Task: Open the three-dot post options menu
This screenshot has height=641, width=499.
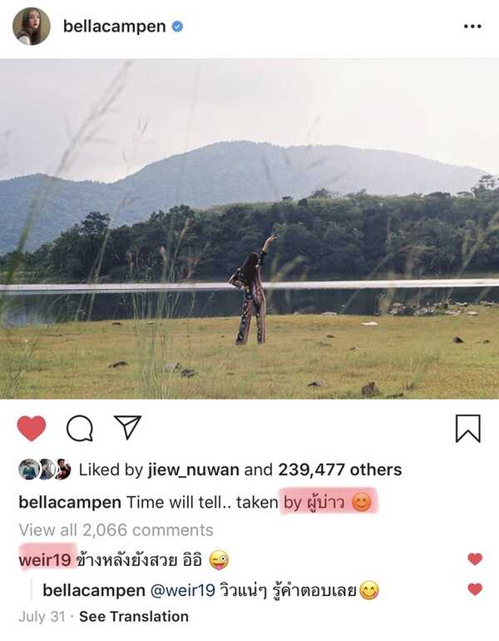Action: point(472,26)
